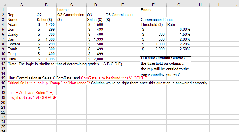Image resolution: width=239 pixels, height=132 pixels.
Task: Click the Select All corner triangle
Action: coord(4,5)
